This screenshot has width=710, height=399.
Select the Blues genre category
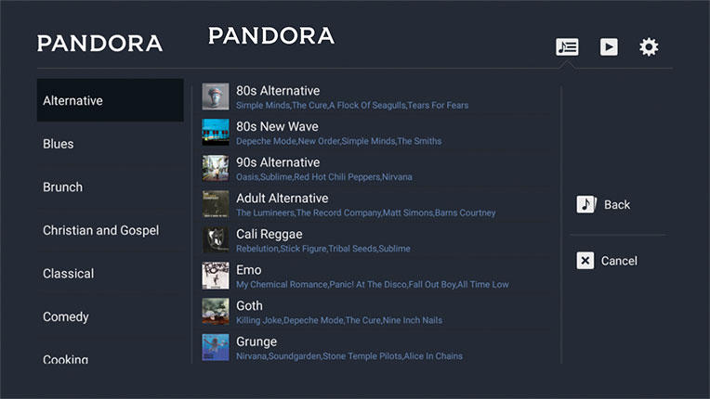coord(59,144)
